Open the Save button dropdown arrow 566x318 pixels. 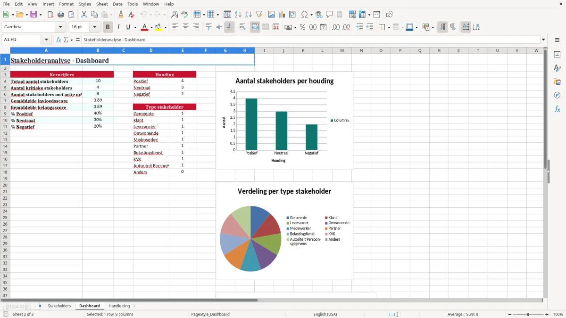point(41,15)
